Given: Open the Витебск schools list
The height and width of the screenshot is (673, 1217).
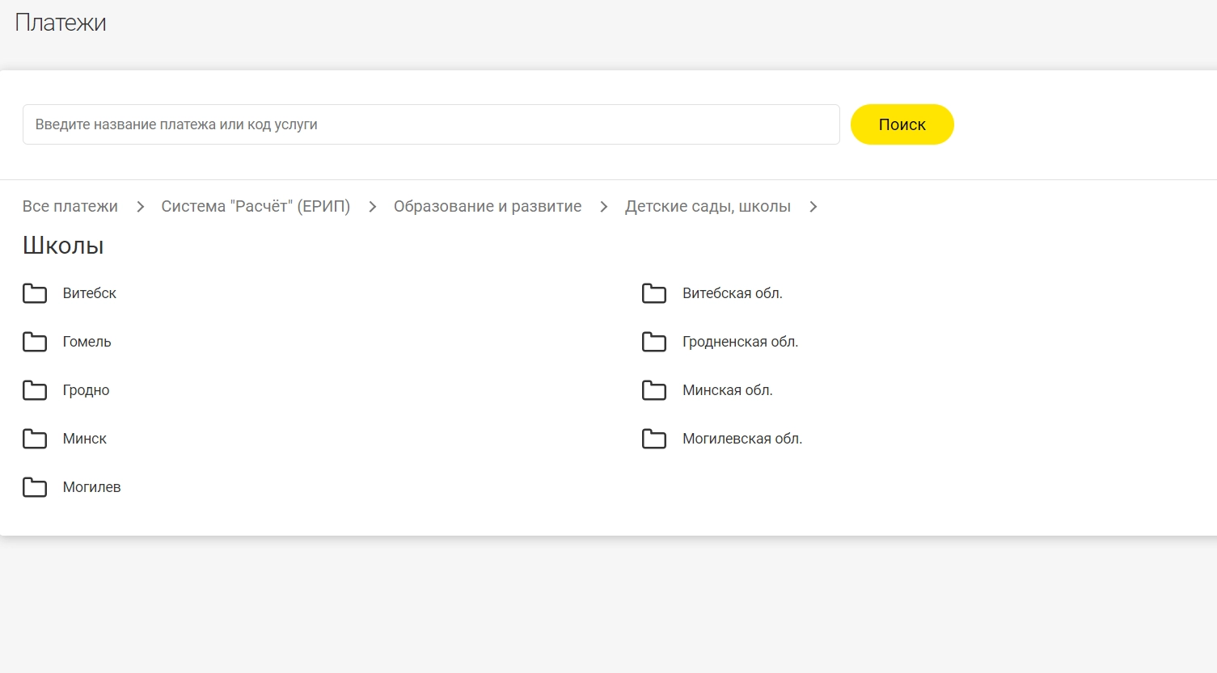Looking at the screenshot, I should (90, 293).
